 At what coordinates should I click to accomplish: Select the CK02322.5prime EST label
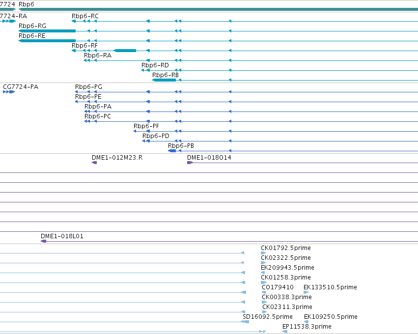(x=286, y=258)
